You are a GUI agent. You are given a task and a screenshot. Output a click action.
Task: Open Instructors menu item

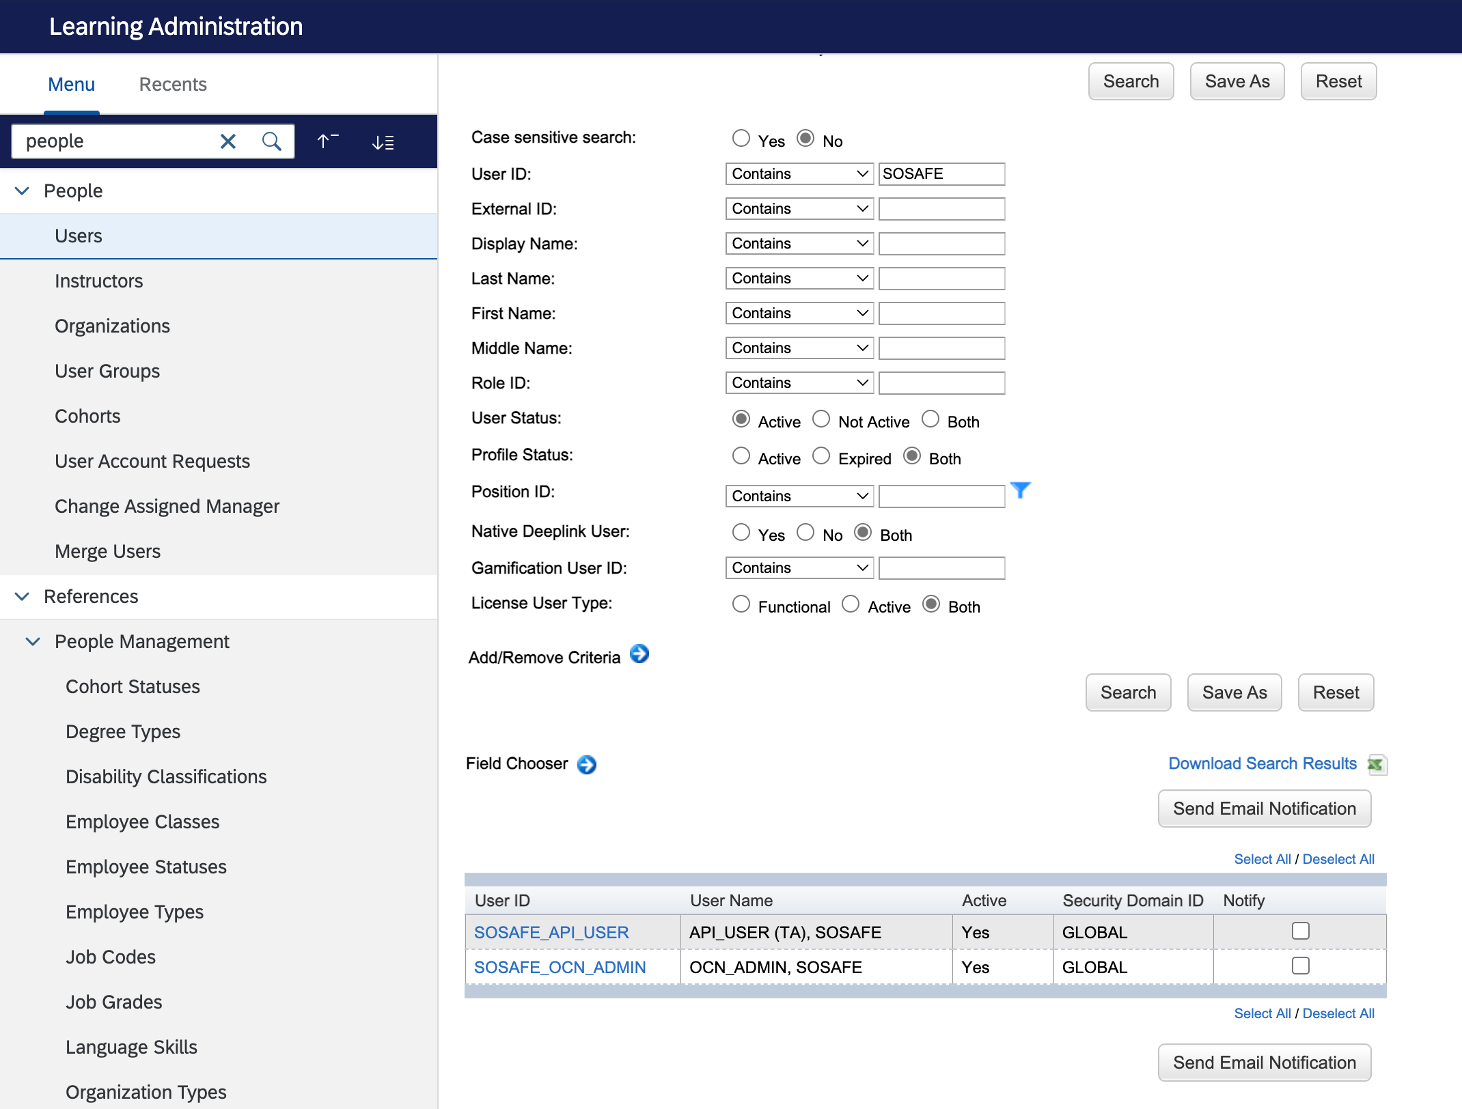tap(98, 281)
